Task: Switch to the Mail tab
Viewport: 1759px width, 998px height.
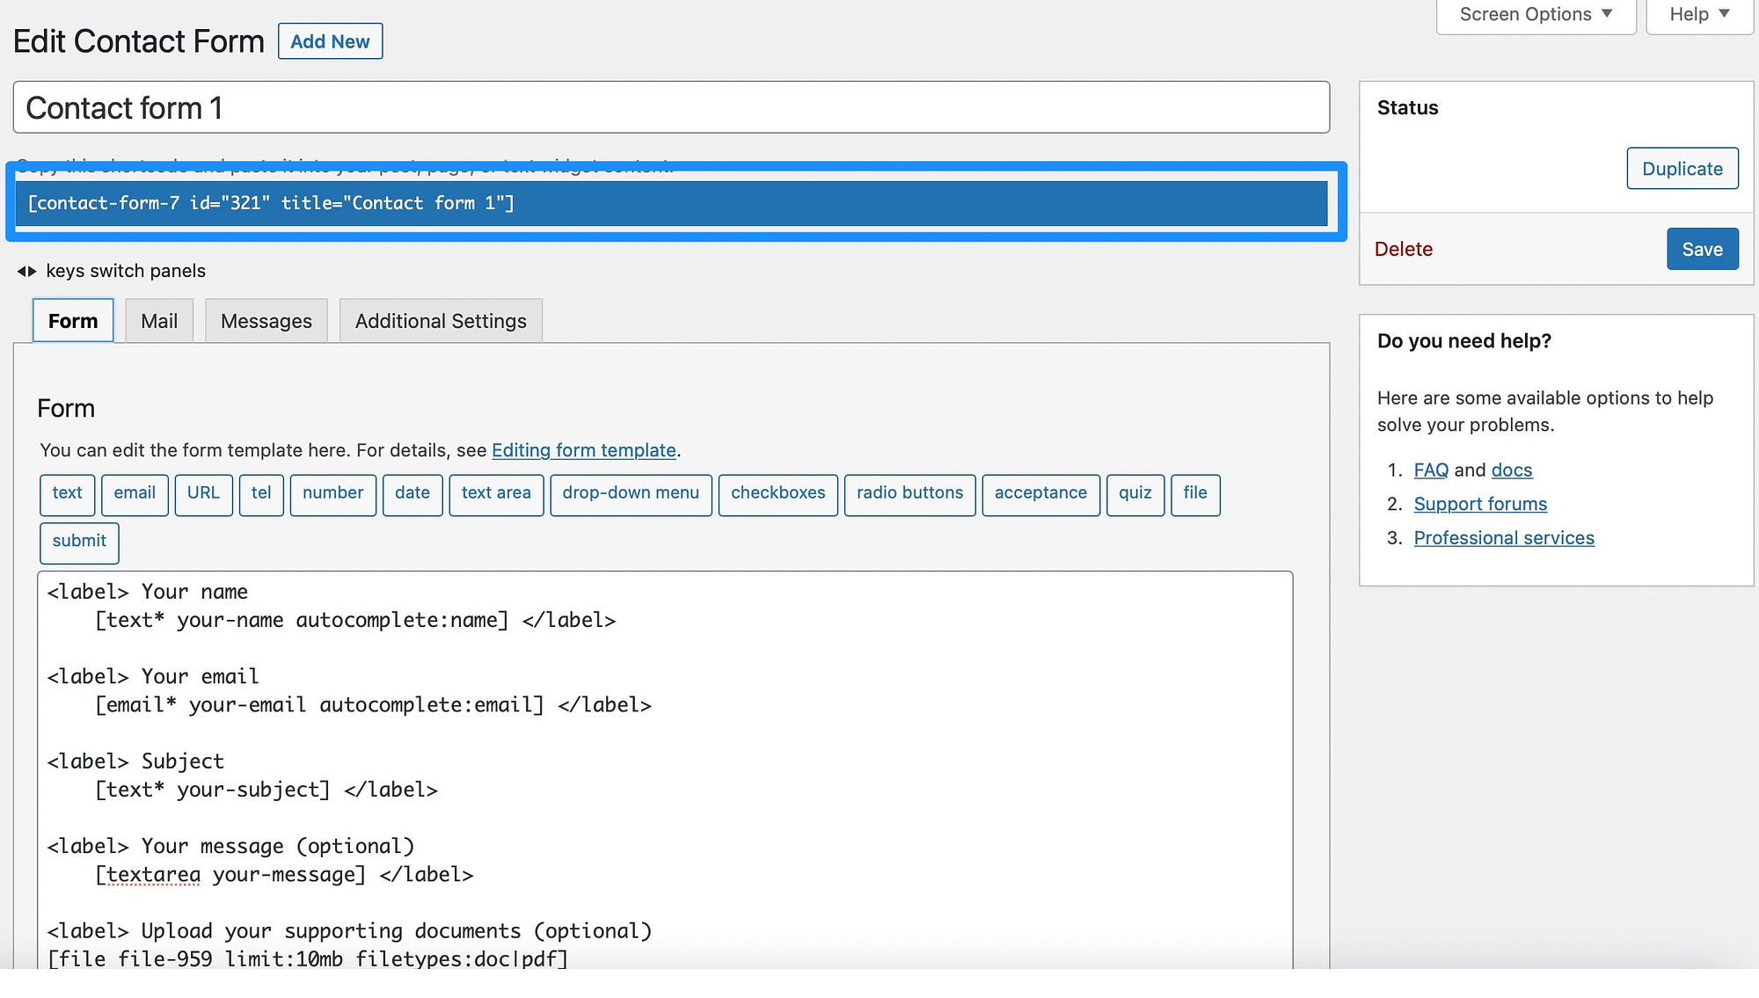Action: pos(158,320)
